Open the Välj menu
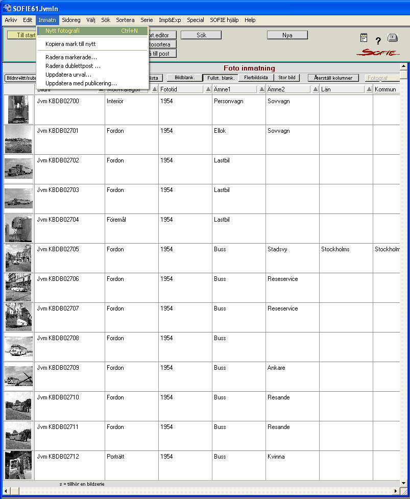This screenshot has height=499, width=410. click(x=91, y=20)
